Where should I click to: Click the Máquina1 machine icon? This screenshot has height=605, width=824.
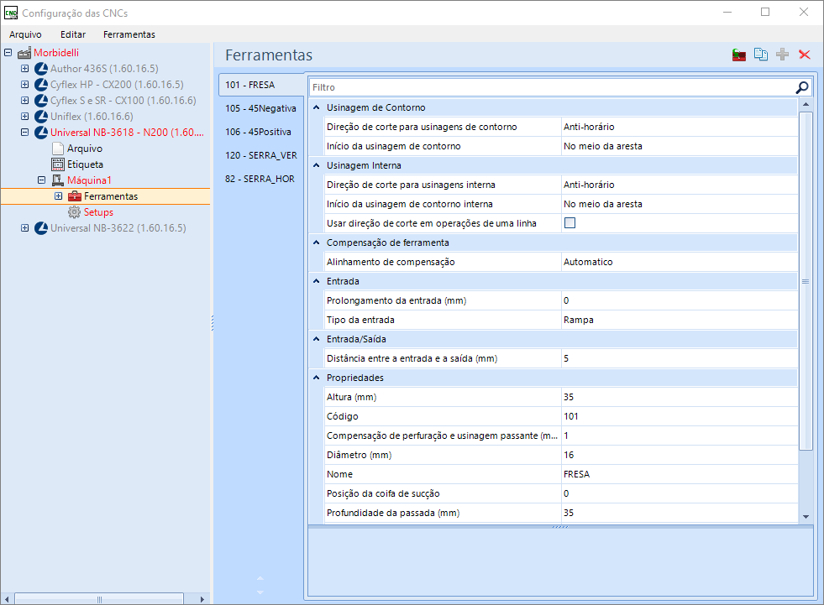coord(58,180)
